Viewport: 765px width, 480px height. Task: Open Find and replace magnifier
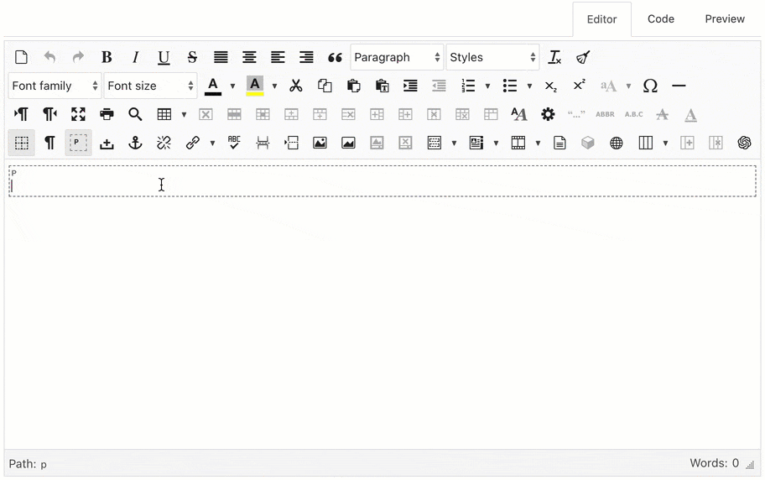135,114
